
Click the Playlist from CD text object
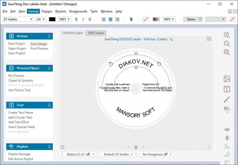point(151,85)
